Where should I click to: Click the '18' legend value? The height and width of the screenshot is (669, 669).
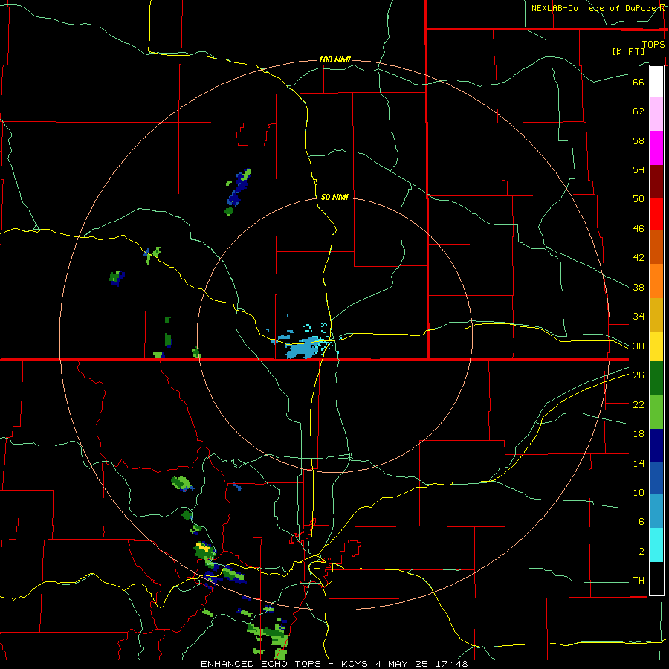(639, 434)
